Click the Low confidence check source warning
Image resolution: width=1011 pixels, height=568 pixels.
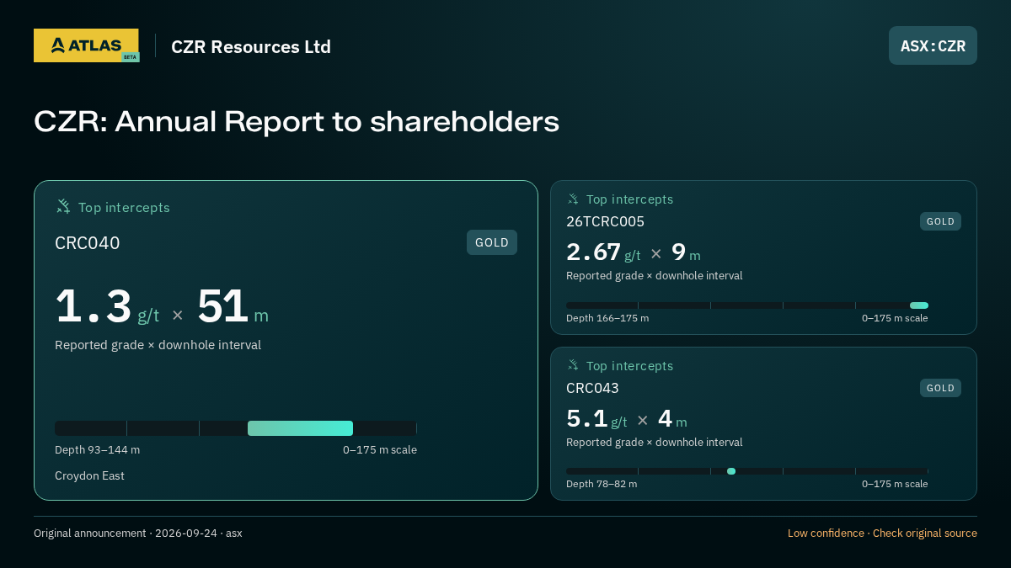pos(882,533)
